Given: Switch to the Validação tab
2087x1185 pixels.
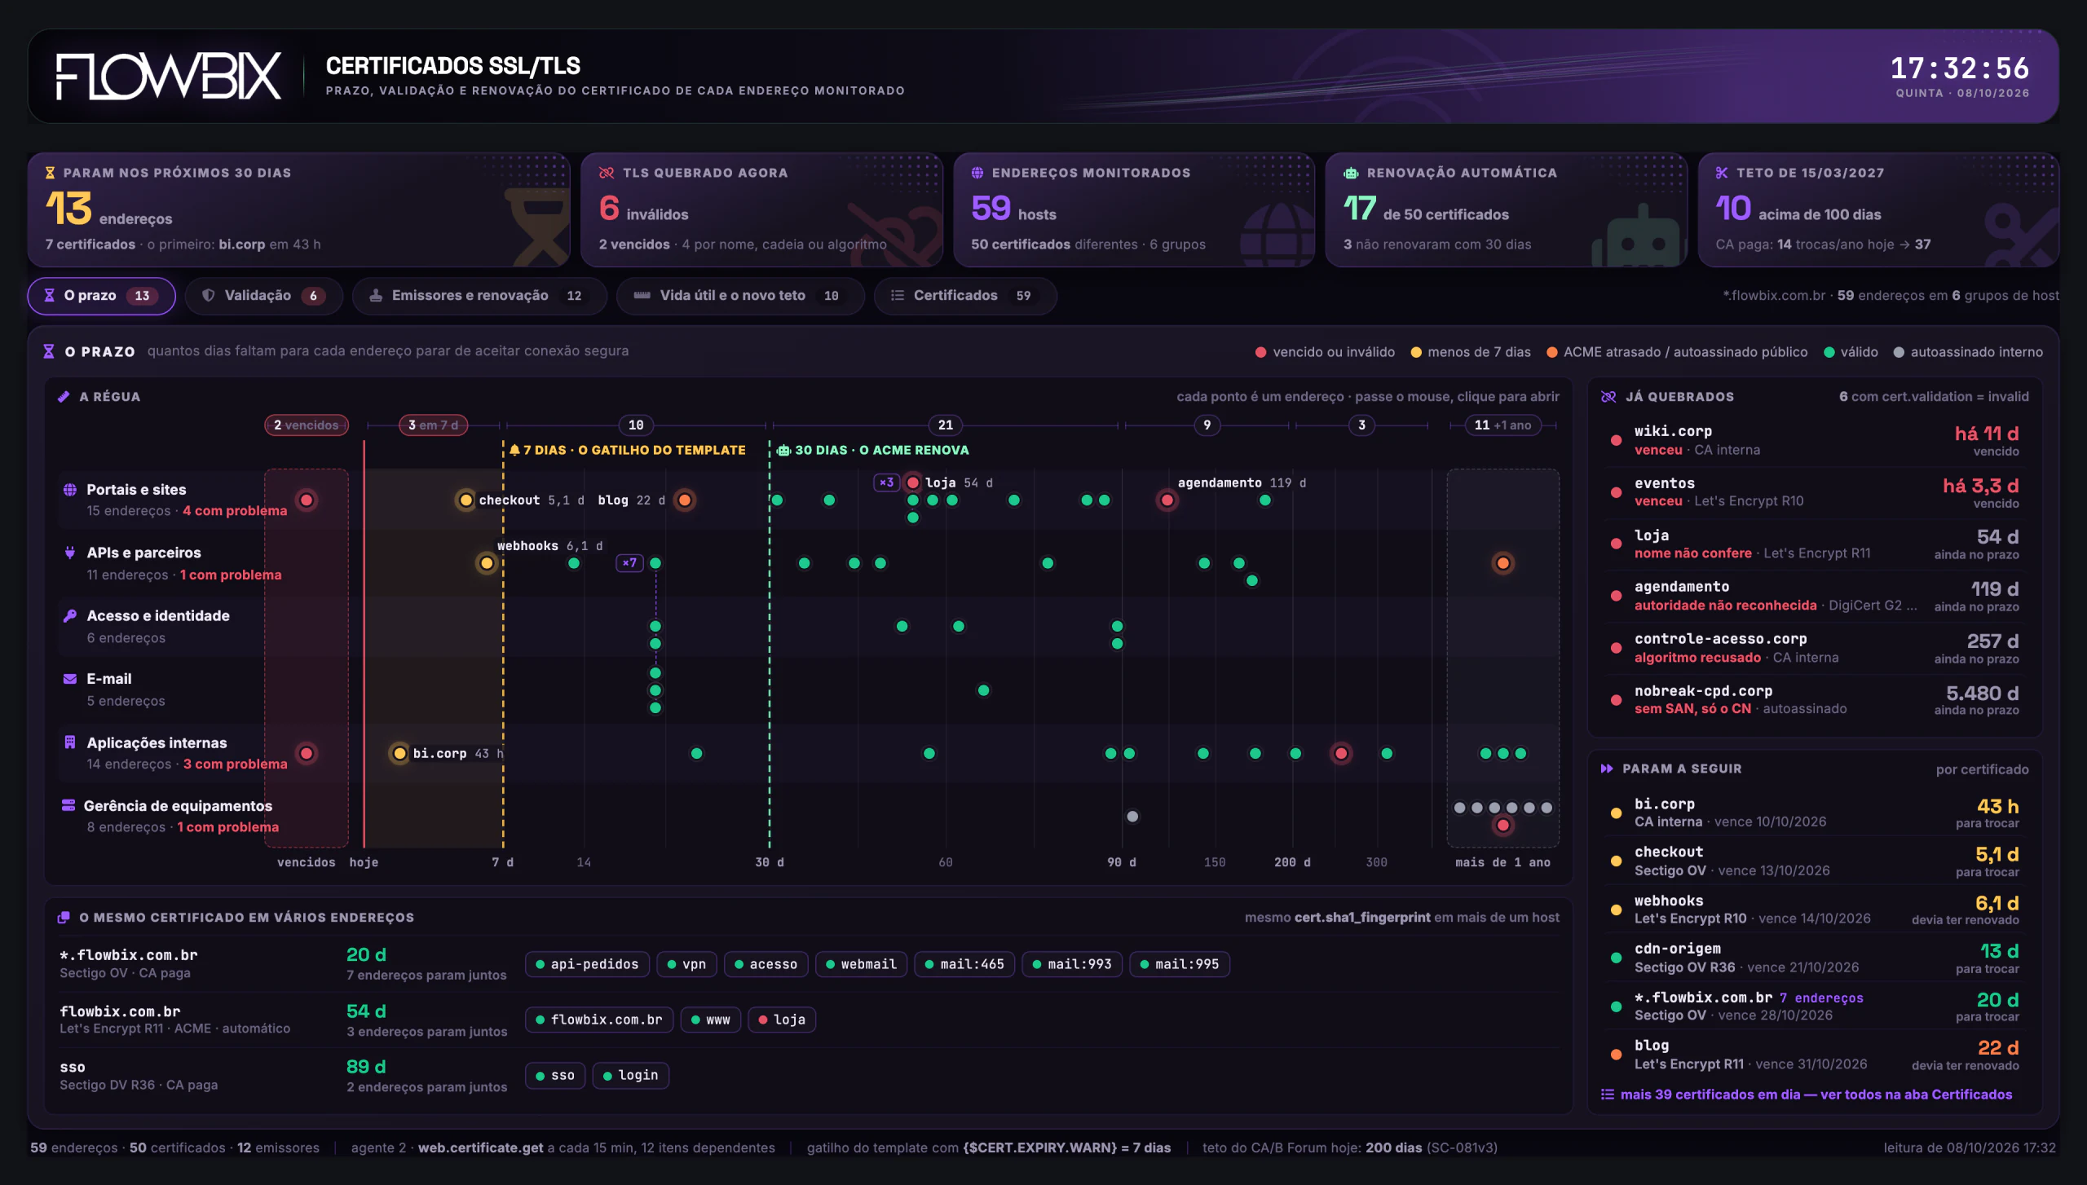Looking at the screenshot, I should (263, 296).
